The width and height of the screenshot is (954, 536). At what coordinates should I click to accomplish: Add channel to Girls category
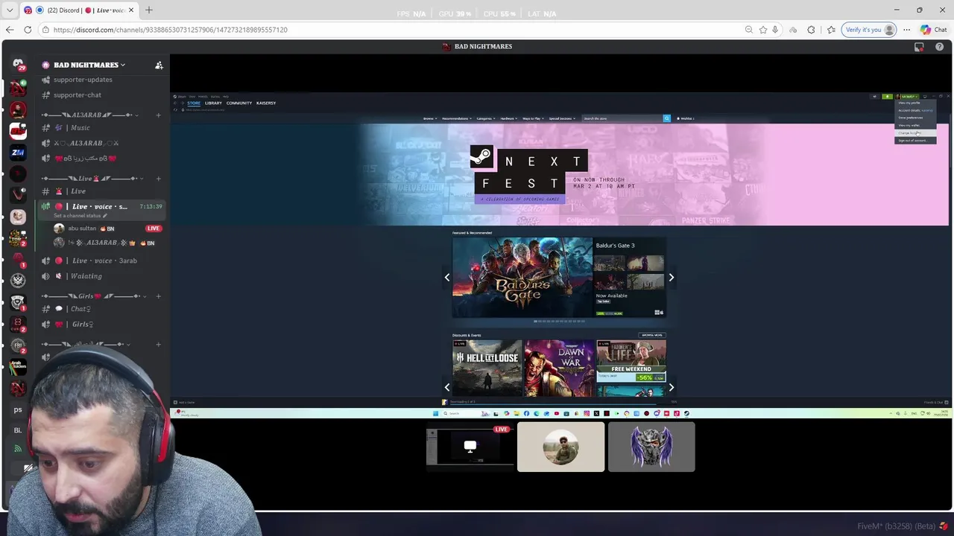click(x=158, y=296)
